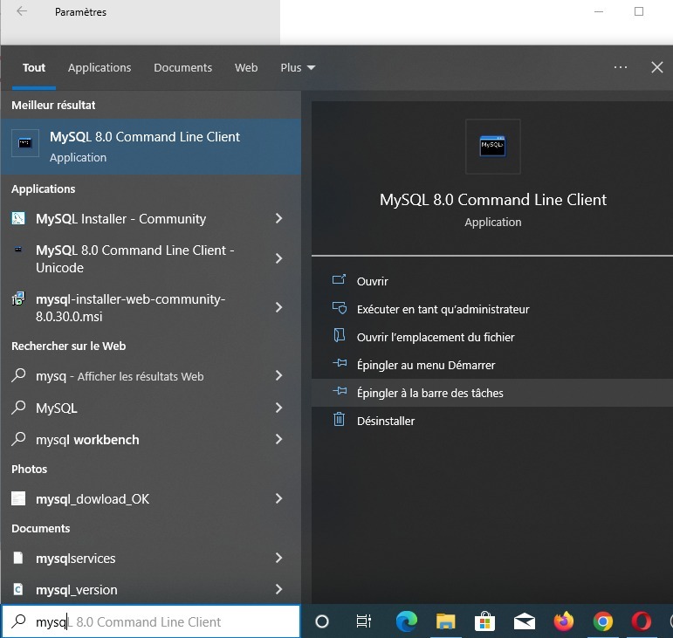Open Mail app from taskbar
The image size is (673, 638).
click(x=524, y=621)
